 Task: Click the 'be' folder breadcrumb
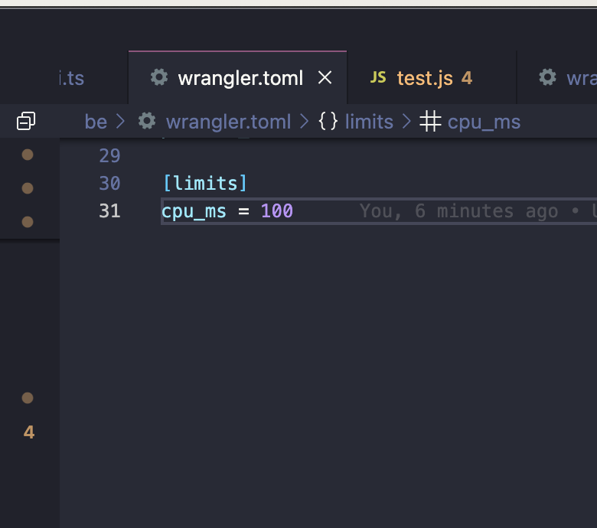pos(96,122)
